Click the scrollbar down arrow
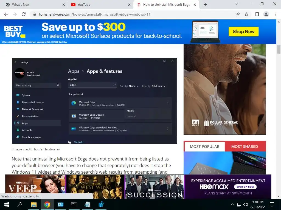 point(279,197)
